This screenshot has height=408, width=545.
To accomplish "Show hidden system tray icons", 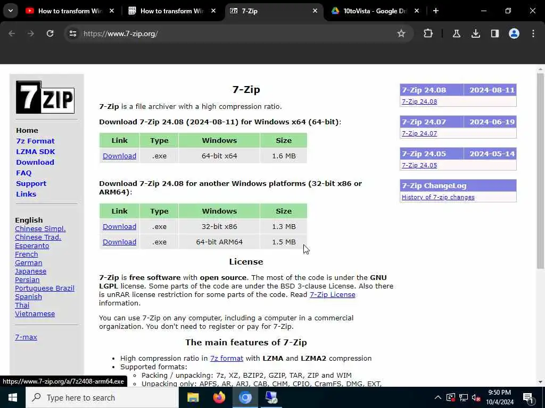I will (438, 397).
